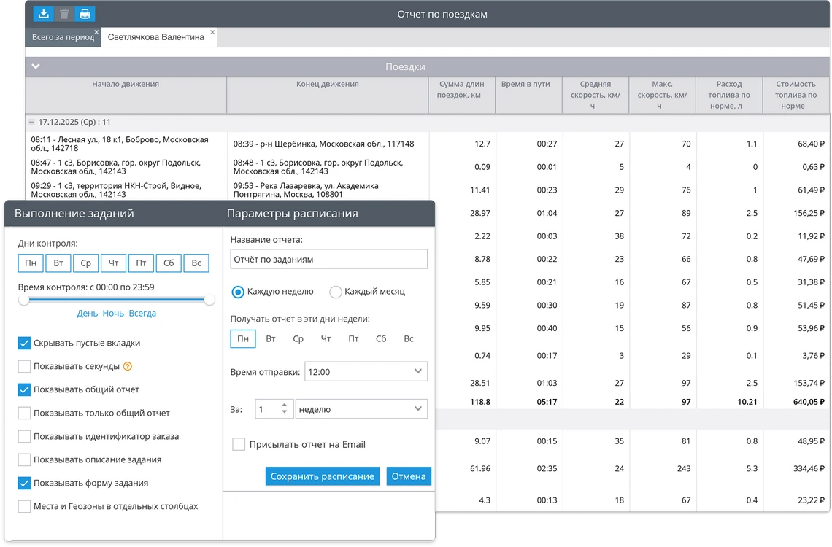Uncheck 'Скрывать пустые вкладки' checkbox
The width and height of the screenshot is (832, 547).
[25, 343]
